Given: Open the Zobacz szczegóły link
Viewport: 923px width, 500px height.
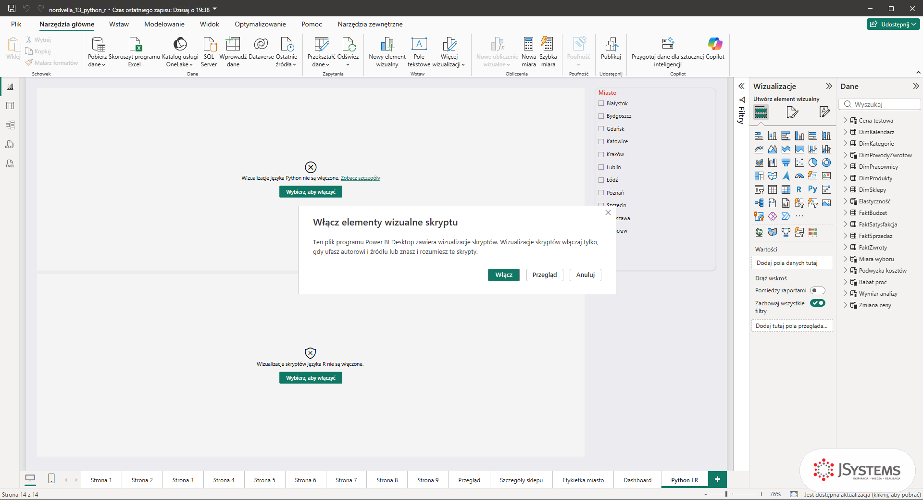Looking at the screenshot, I should [x=361, y=178].
